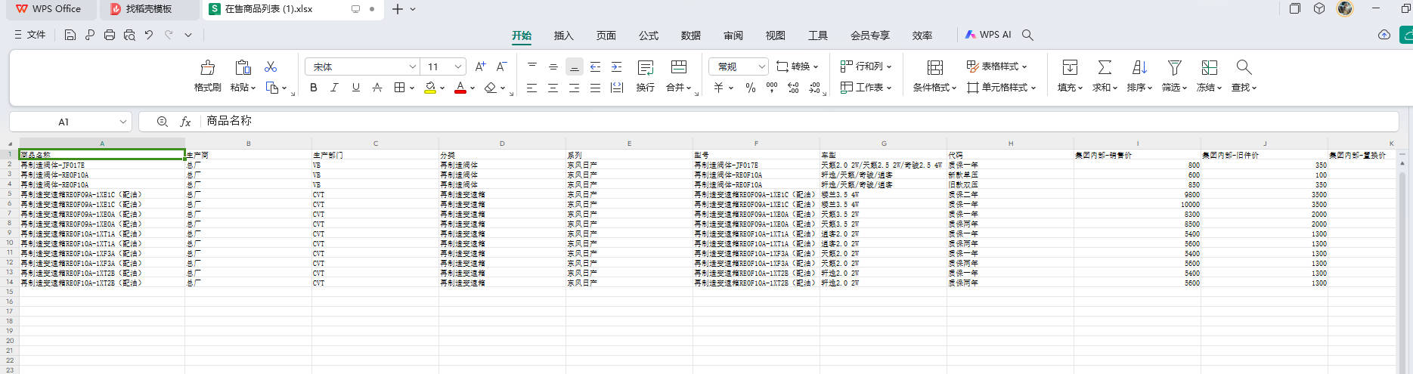Switch to the 插入 (Insert) ribbon tab
This screenshot has width=1413, height=374.
point(563,36)
